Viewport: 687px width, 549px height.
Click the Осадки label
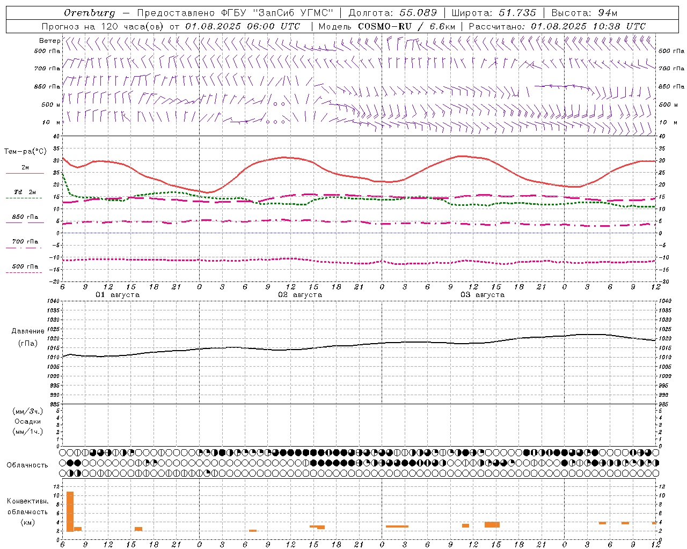click(x=28, y=421)
